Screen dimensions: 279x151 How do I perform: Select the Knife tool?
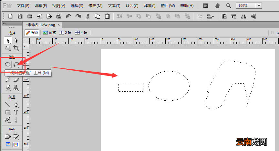tap(16, 120)
